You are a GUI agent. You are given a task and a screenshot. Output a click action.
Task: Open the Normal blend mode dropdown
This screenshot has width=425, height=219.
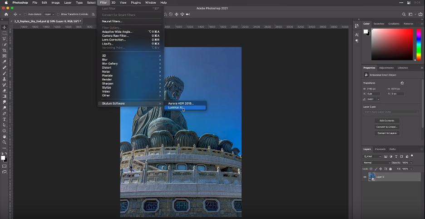point(376,162)
